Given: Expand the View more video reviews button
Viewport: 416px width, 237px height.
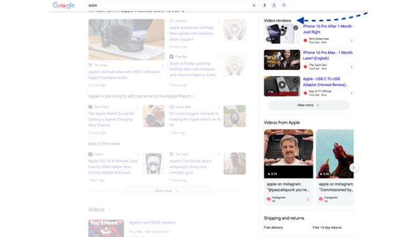Looking at the screenshot, I should [x=308, y=105].
